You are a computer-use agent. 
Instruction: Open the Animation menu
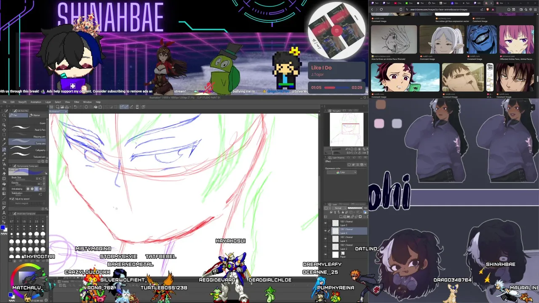pyautogui.click(x=36, y=102)
